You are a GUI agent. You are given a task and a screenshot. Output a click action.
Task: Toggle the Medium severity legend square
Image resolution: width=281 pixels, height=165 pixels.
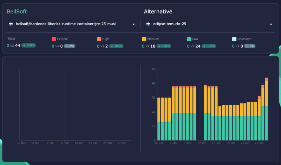[144, 39]
